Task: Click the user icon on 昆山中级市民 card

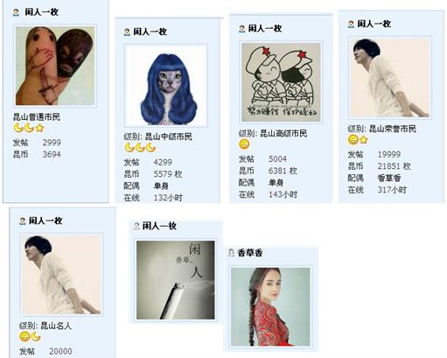Action: click(x=127, y=32)
